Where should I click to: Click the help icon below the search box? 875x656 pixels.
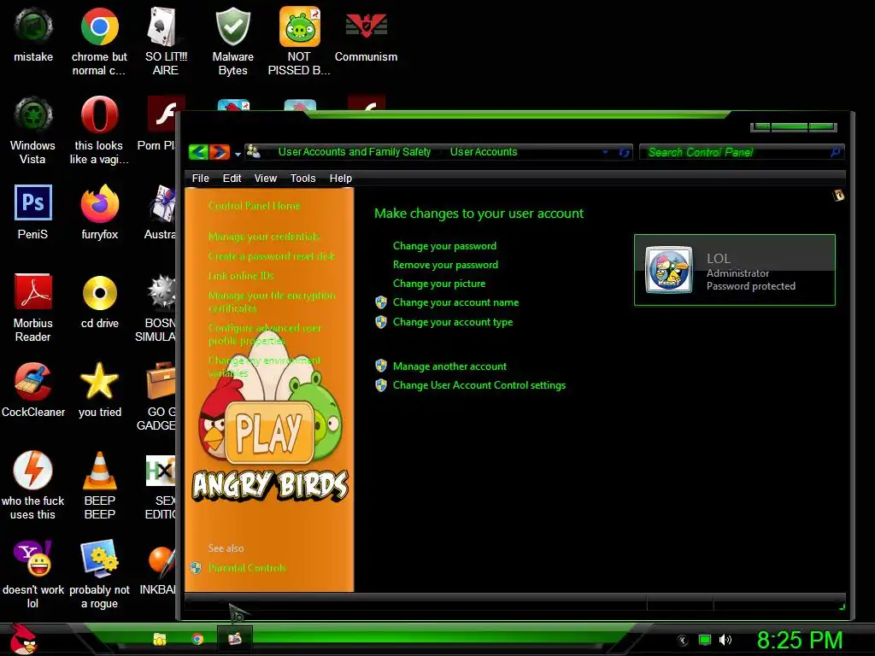(x=838, y=196)
